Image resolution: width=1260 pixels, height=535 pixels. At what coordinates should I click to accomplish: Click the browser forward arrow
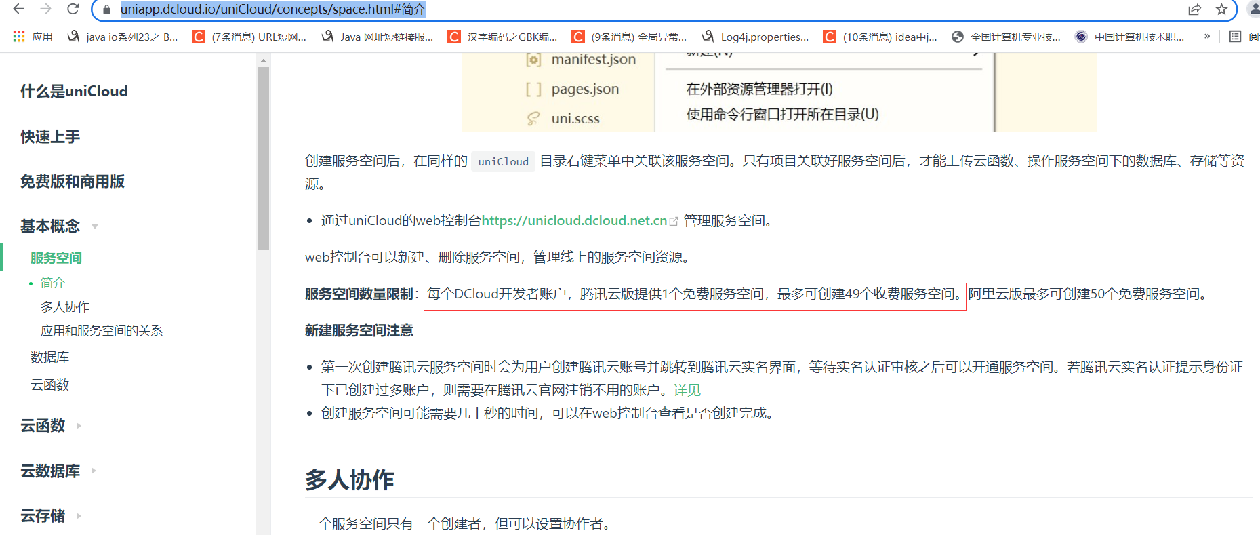45,9
